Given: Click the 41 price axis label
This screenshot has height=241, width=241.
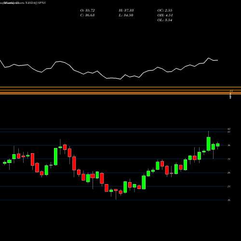Looking at the screenshot, I should point(229,132).
